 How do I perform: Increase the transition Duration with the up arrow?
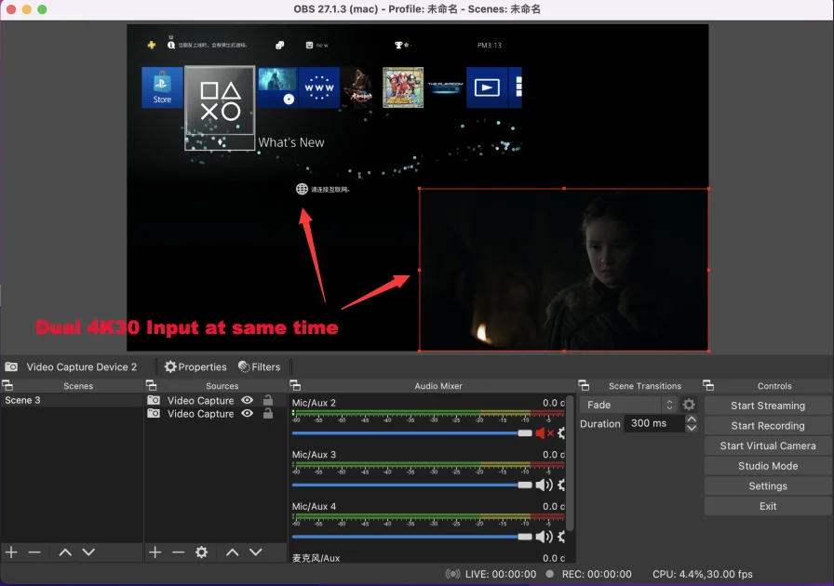(x=691, y=419)
